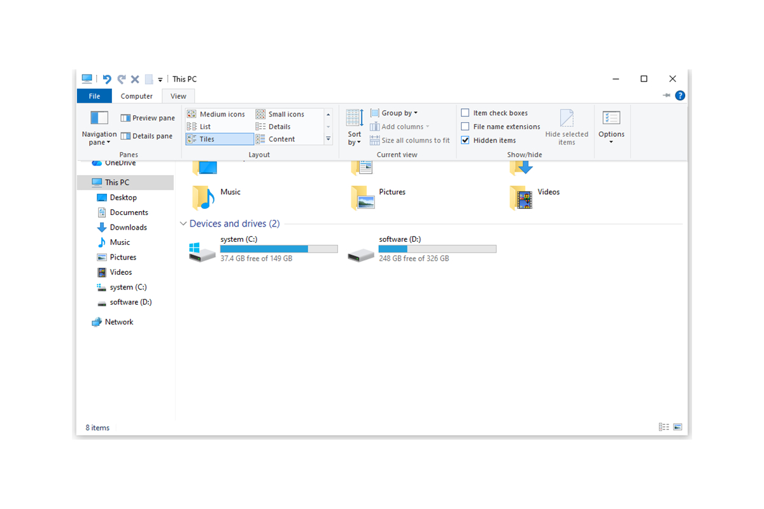The width and height of the screenshot is (764, 509).
Task: Click Size all columns to fit
Action: coord(410,140)
